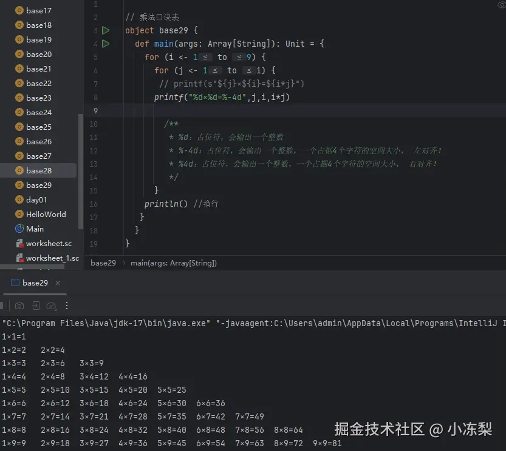The height and width of the screenshot is (451, 506).
Task: Open base17 in the project tree
Action: 39,11
